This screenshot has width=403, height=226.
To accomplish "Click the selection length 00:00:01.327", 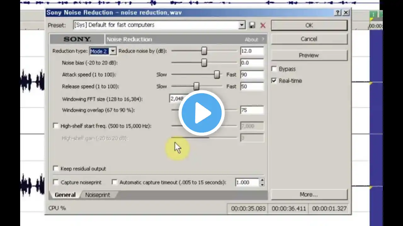I will 329,208.
